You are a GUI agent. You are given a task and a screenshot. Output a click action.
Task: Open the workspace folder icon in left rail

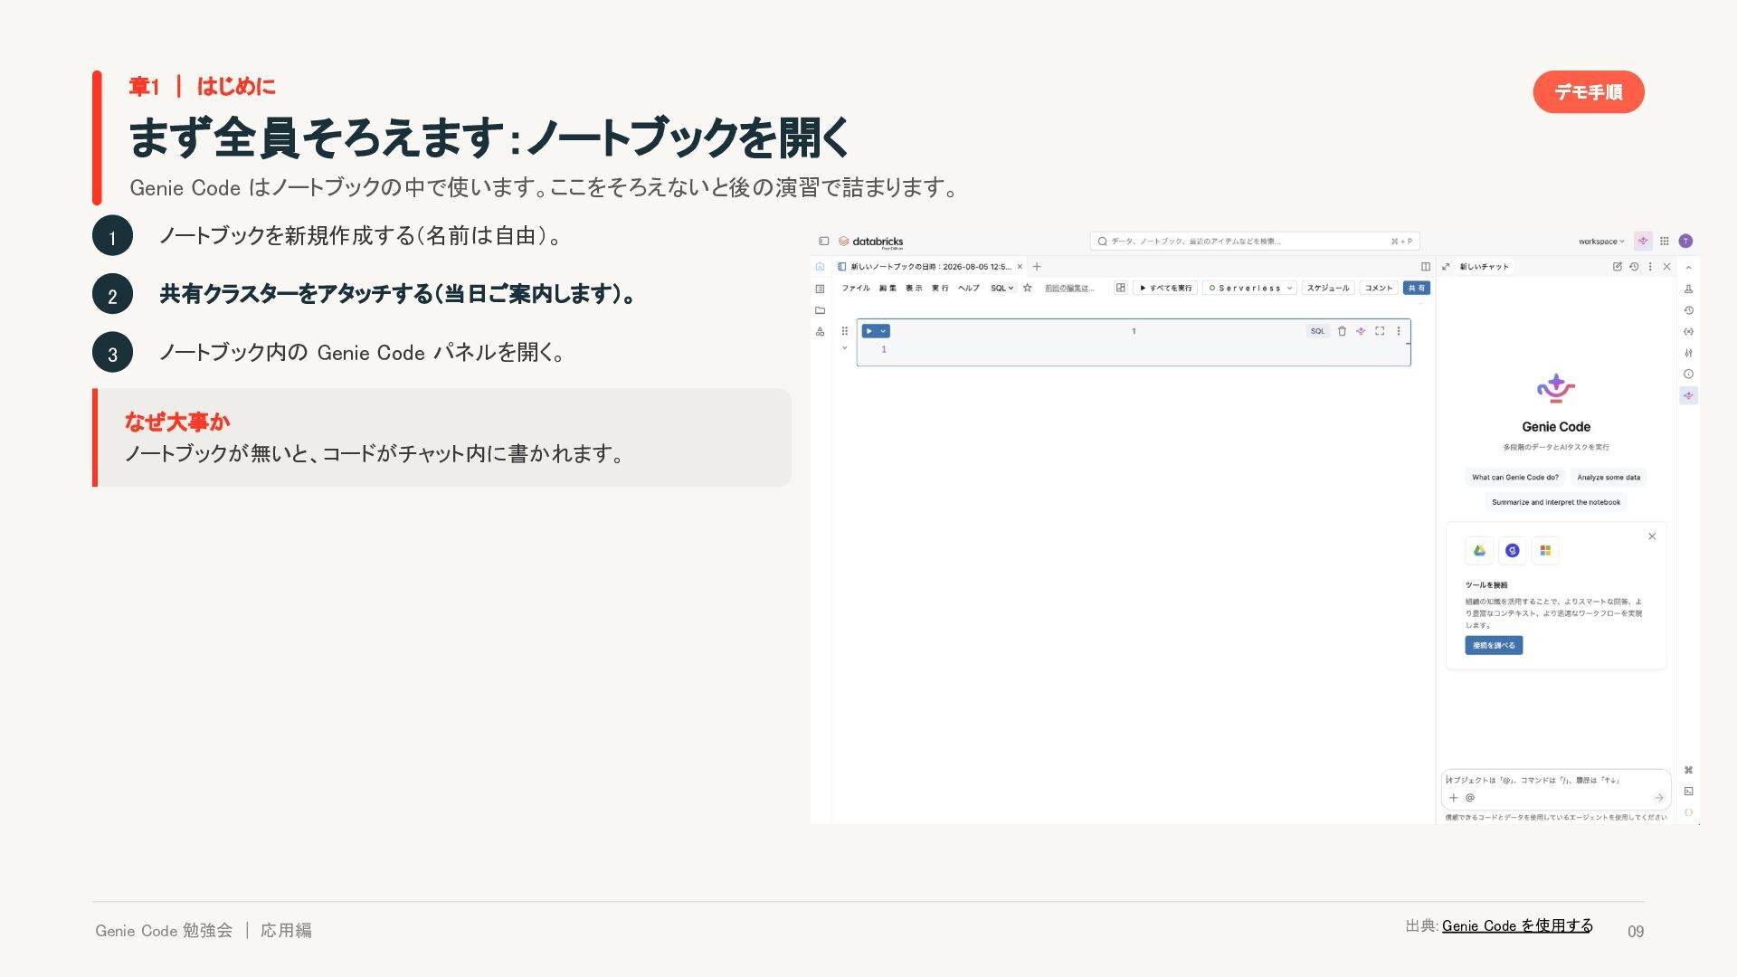point(820,310)
